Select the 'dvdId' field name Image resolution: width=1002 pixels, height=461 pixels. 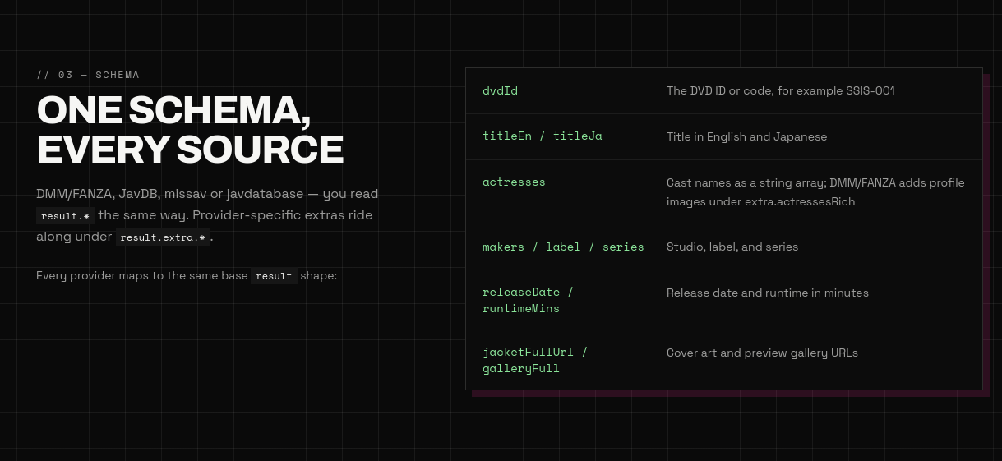click(x=500, y=90)
